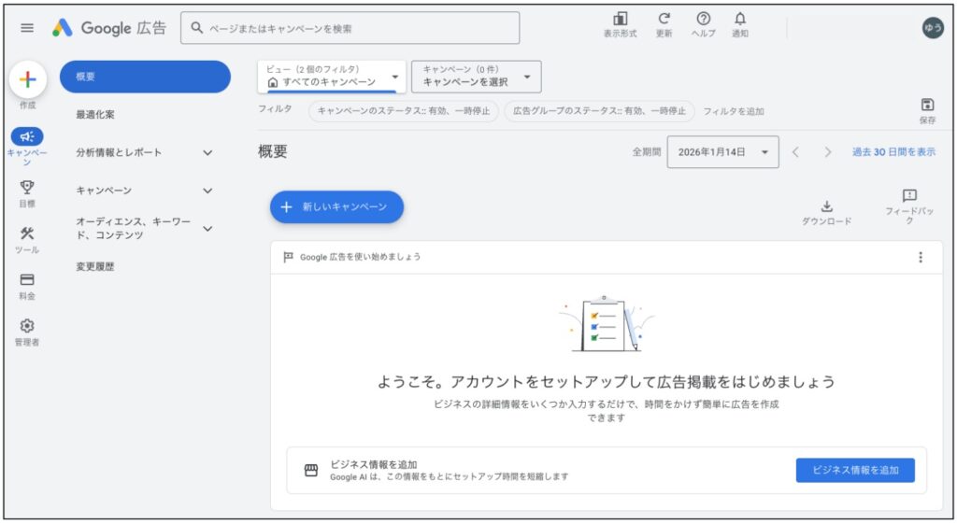Viewport: 957px width, 524px height.
Task: Open the 目標 trophy icon
Action: tap(27, 188)
